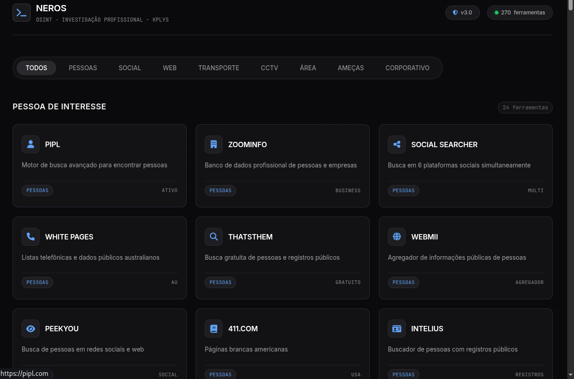Click the SOCIAL label on PEEKYOU card
This screenshot has width=574, height=379.
click(168, 374)
